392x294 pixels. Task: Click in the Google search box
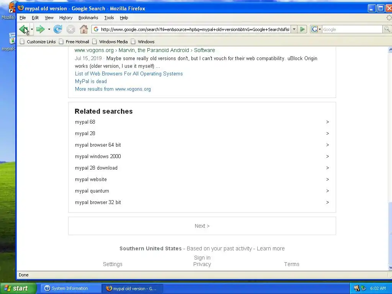pyautogui.click(x=352, y=29)
